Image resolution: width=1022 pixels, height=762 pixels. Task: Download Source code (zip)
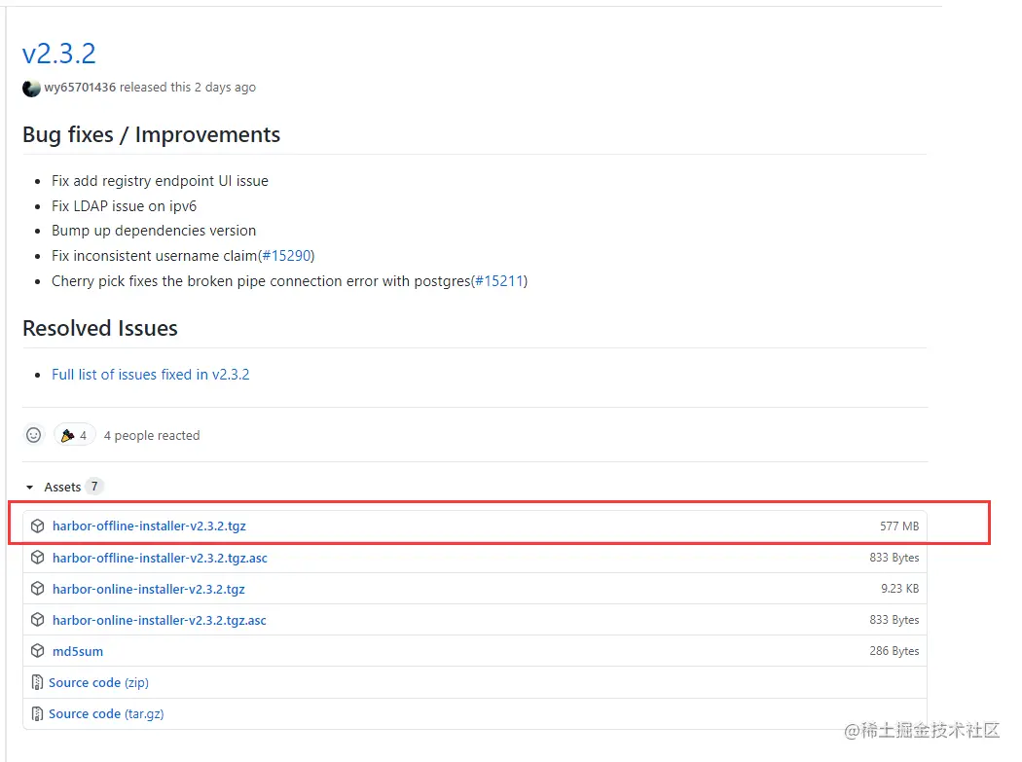point(98,682)
